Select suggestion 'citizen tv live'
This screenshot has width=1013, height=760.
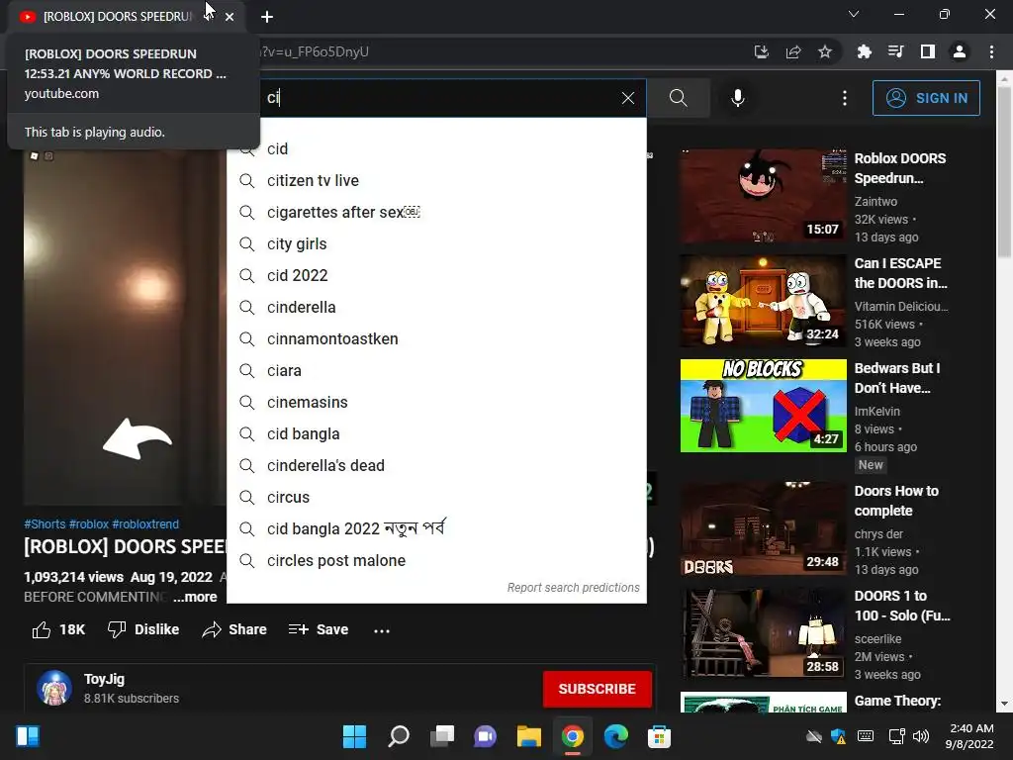pos(436,180)
